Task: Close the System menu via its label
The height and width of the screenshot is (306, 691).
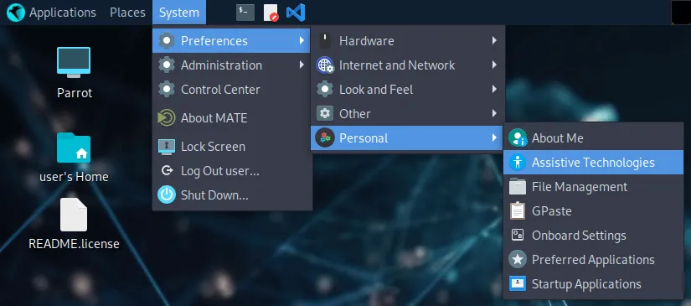Action: point(179,13)
